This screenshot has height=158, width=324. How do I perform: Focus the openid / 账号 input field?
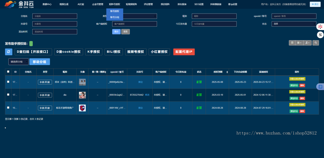(294, 16)
